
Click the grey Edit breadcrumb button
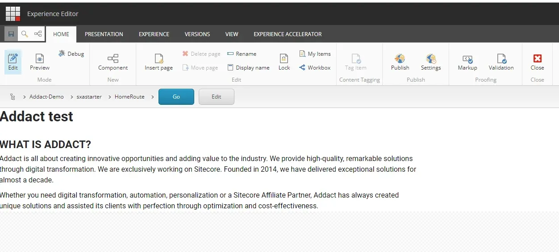pyautogui.click(x=217, y=97)
